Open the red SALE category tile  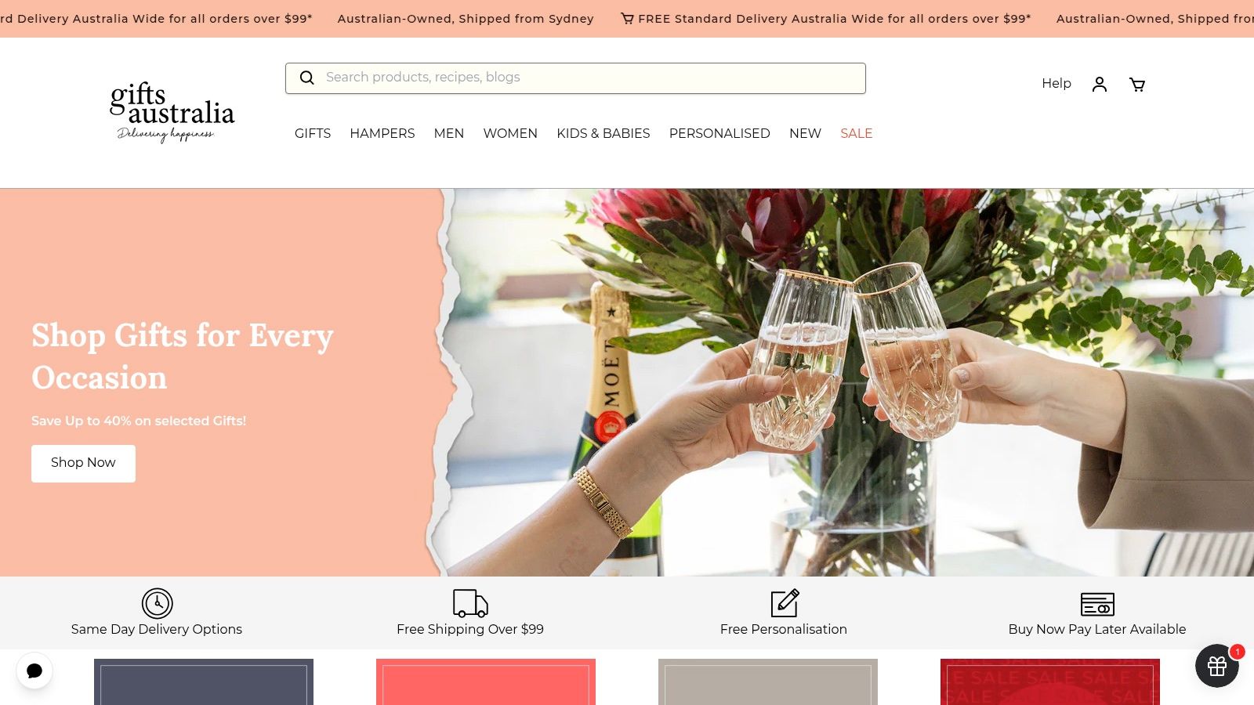pos(1050,681)
